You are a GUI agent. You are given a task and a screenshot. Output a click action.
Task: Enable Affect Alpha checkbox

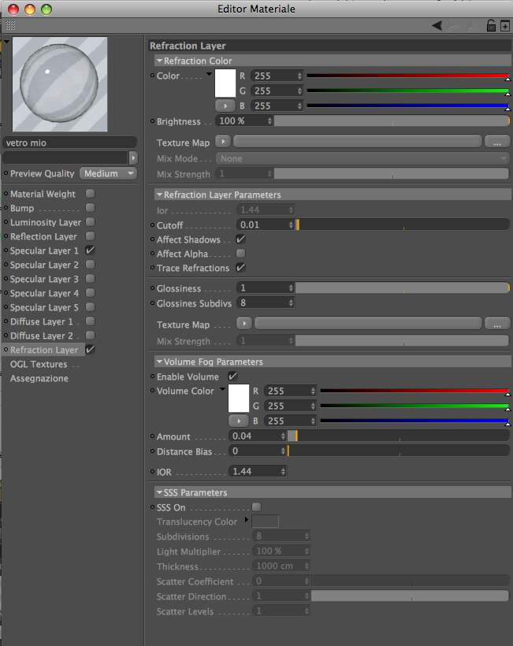(240, 254)
